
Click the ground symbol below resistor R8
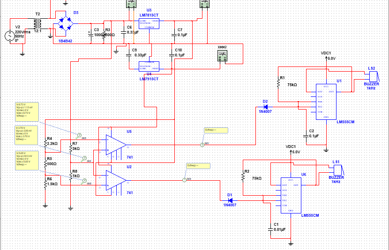71,209
